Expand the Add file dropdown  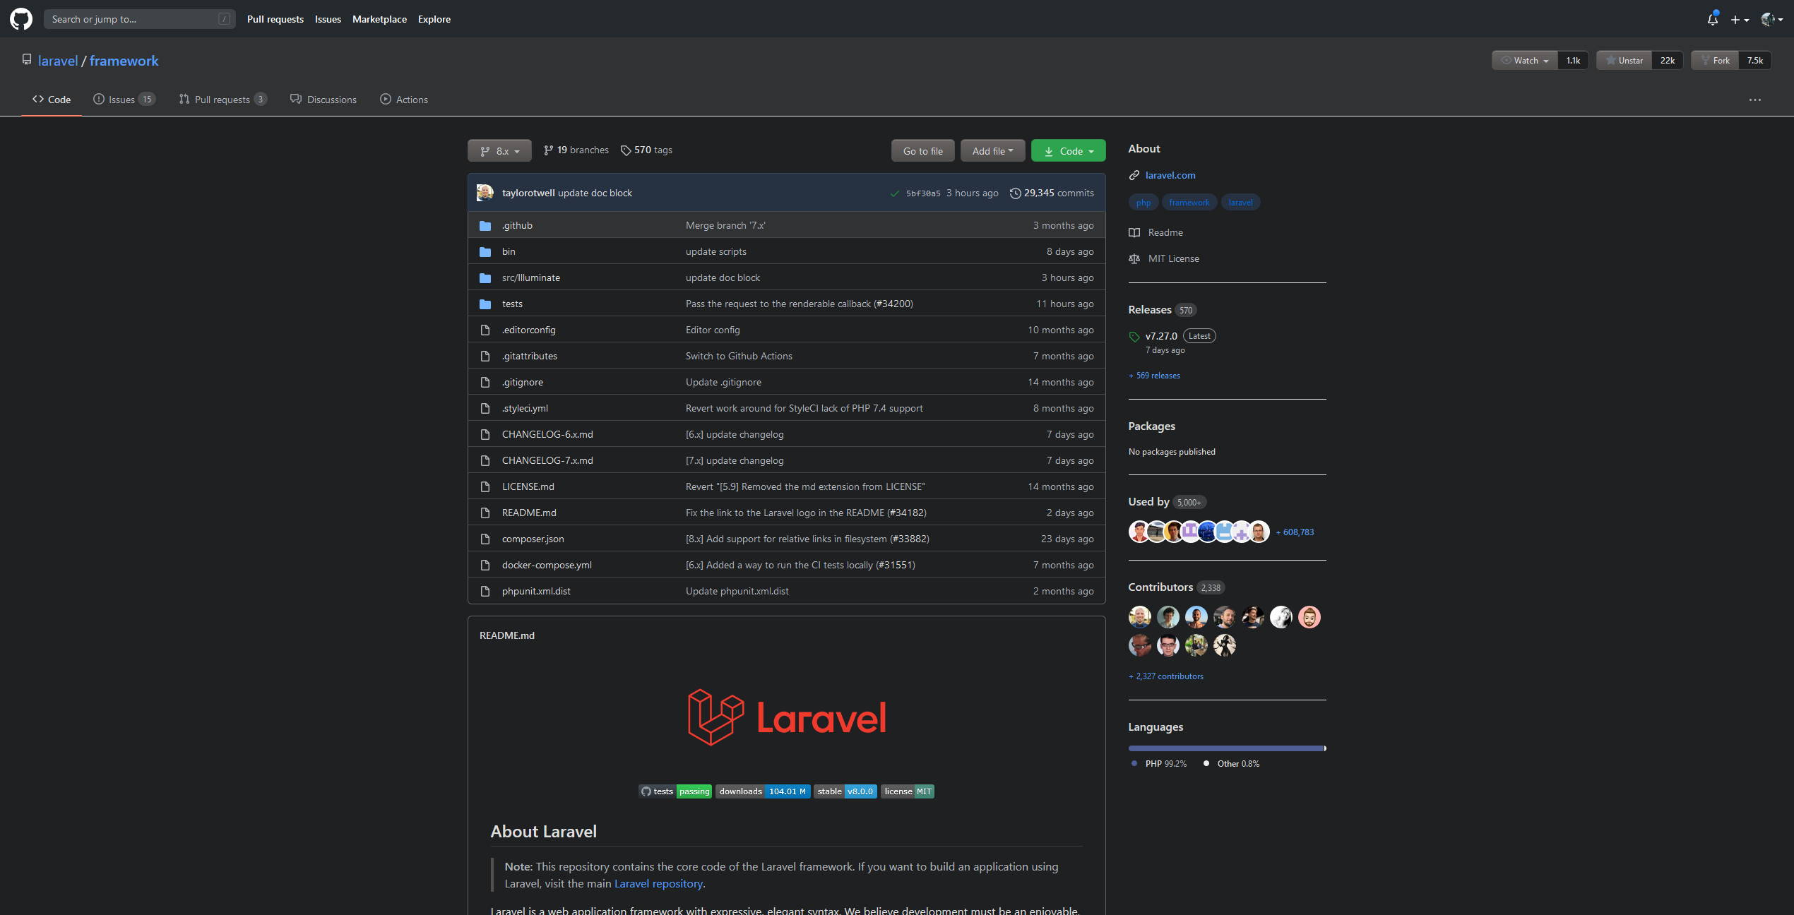pos(992,151)
